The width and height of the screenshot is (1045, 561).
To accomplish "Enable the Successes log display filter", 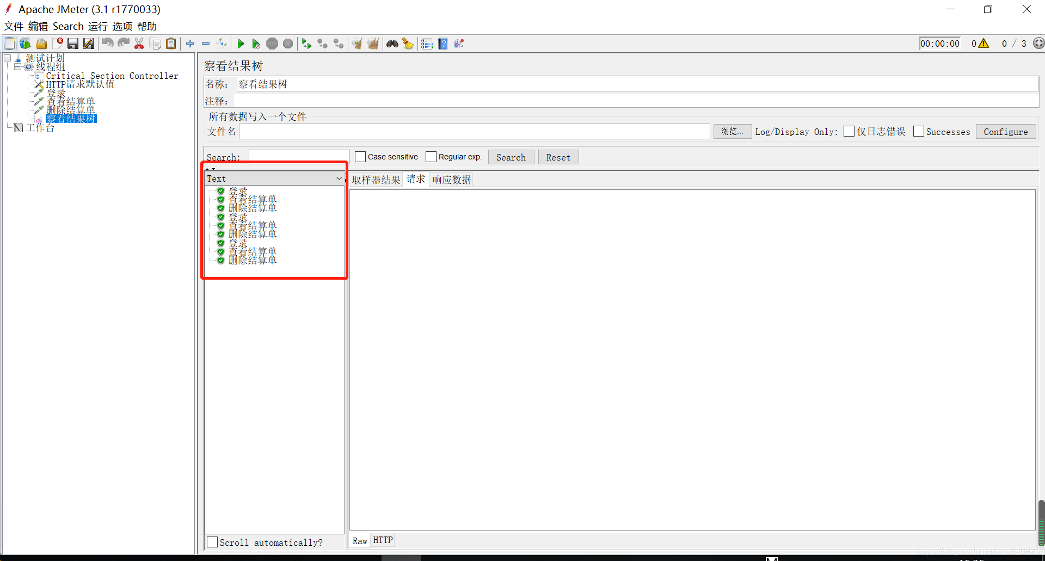I will (920, 131).
